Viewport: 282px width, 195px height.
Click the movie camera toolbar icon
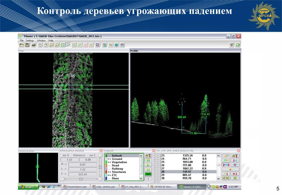pos(122,45)
